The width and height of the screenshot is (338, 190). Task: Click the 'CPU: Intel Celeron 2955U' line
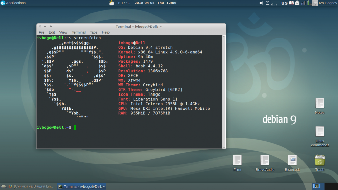pos(159,104)
